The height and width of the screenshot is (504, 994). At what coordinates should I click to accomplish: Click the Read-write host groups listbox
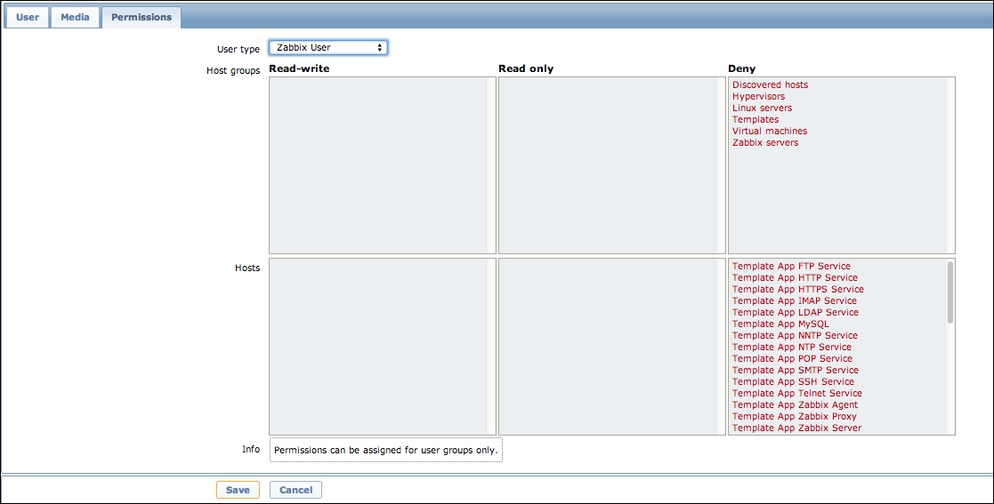pyautogui.click(x=378, y=164)
